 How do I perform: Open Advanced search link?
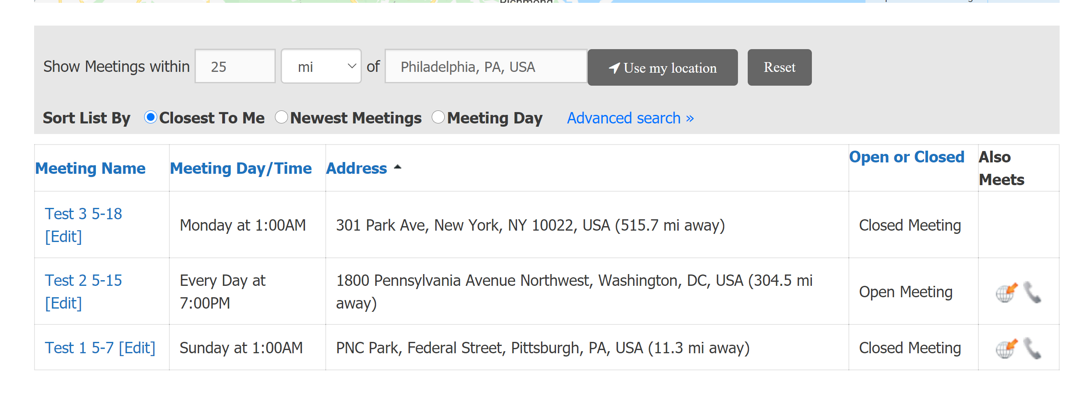630,118
